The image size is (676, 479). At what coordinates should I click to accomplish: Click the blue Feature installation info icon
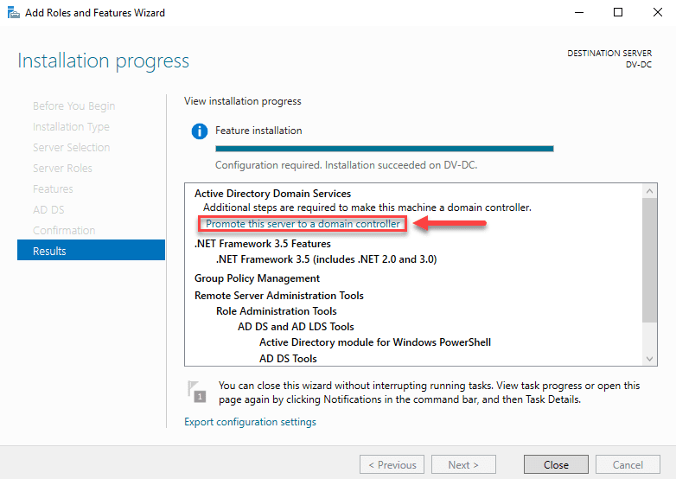(x=199, y=131)
